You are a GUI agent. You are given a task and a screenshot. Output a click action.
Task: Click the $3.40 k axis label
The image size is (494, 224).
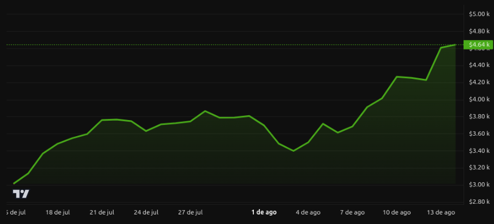pyautogui.click(x=479, y=151)
